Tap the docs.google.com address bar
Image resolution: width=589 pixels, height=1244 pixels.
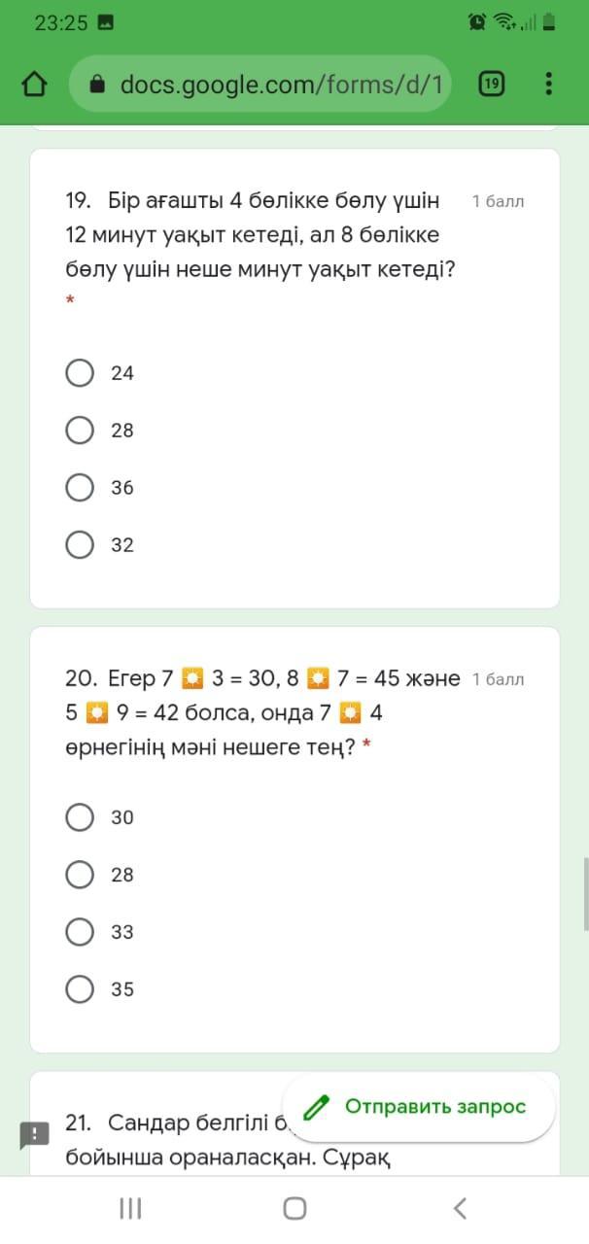(x=280, y=85)
